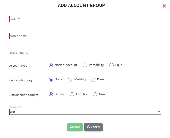Select Error cost center message option
170x138 pixels.
[93, 80]
